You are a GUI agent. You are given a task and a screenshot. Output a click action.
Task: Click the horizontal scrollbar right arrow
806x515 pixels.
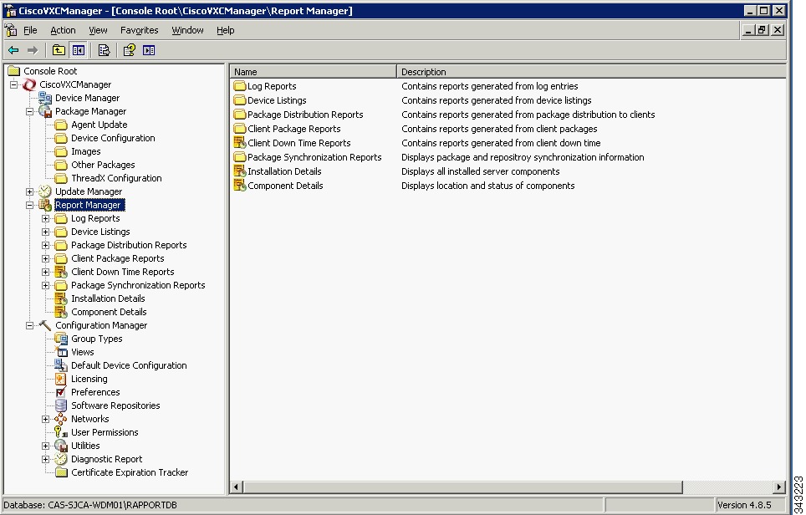click(x=779, y=487)
